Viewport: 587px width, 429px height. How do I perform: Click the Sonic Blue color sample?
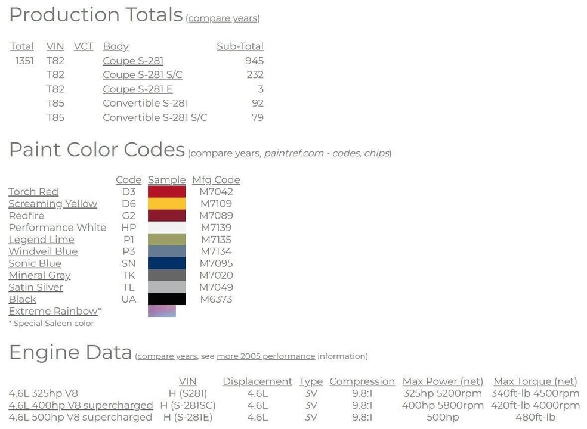point(166,263)
